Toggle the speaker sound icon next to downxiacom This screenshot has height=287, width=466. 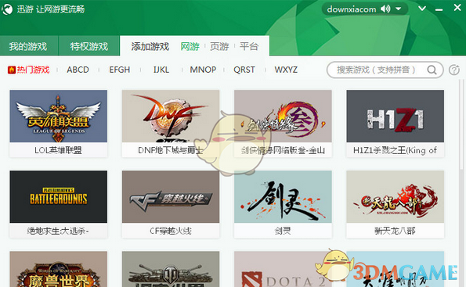pos(385,9)
